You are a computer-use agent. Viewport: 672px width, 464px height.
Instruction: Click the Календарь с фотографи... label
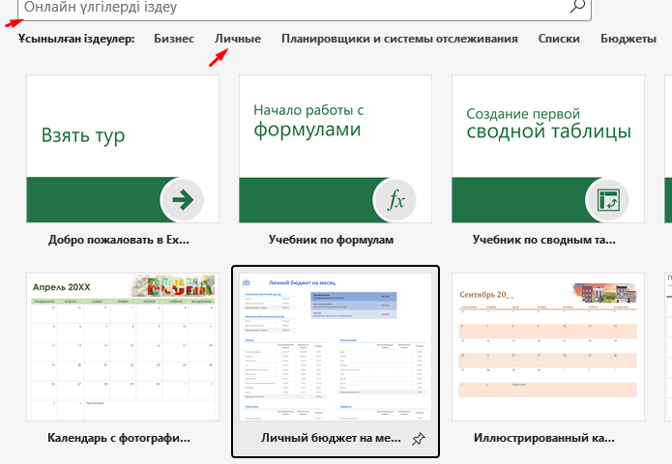119,438
